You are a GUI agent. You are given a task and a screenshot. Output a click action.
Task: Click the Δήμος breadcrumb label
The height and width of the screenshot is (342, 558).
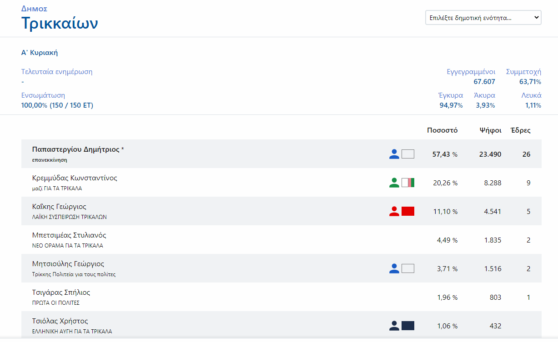coord(34,9)
